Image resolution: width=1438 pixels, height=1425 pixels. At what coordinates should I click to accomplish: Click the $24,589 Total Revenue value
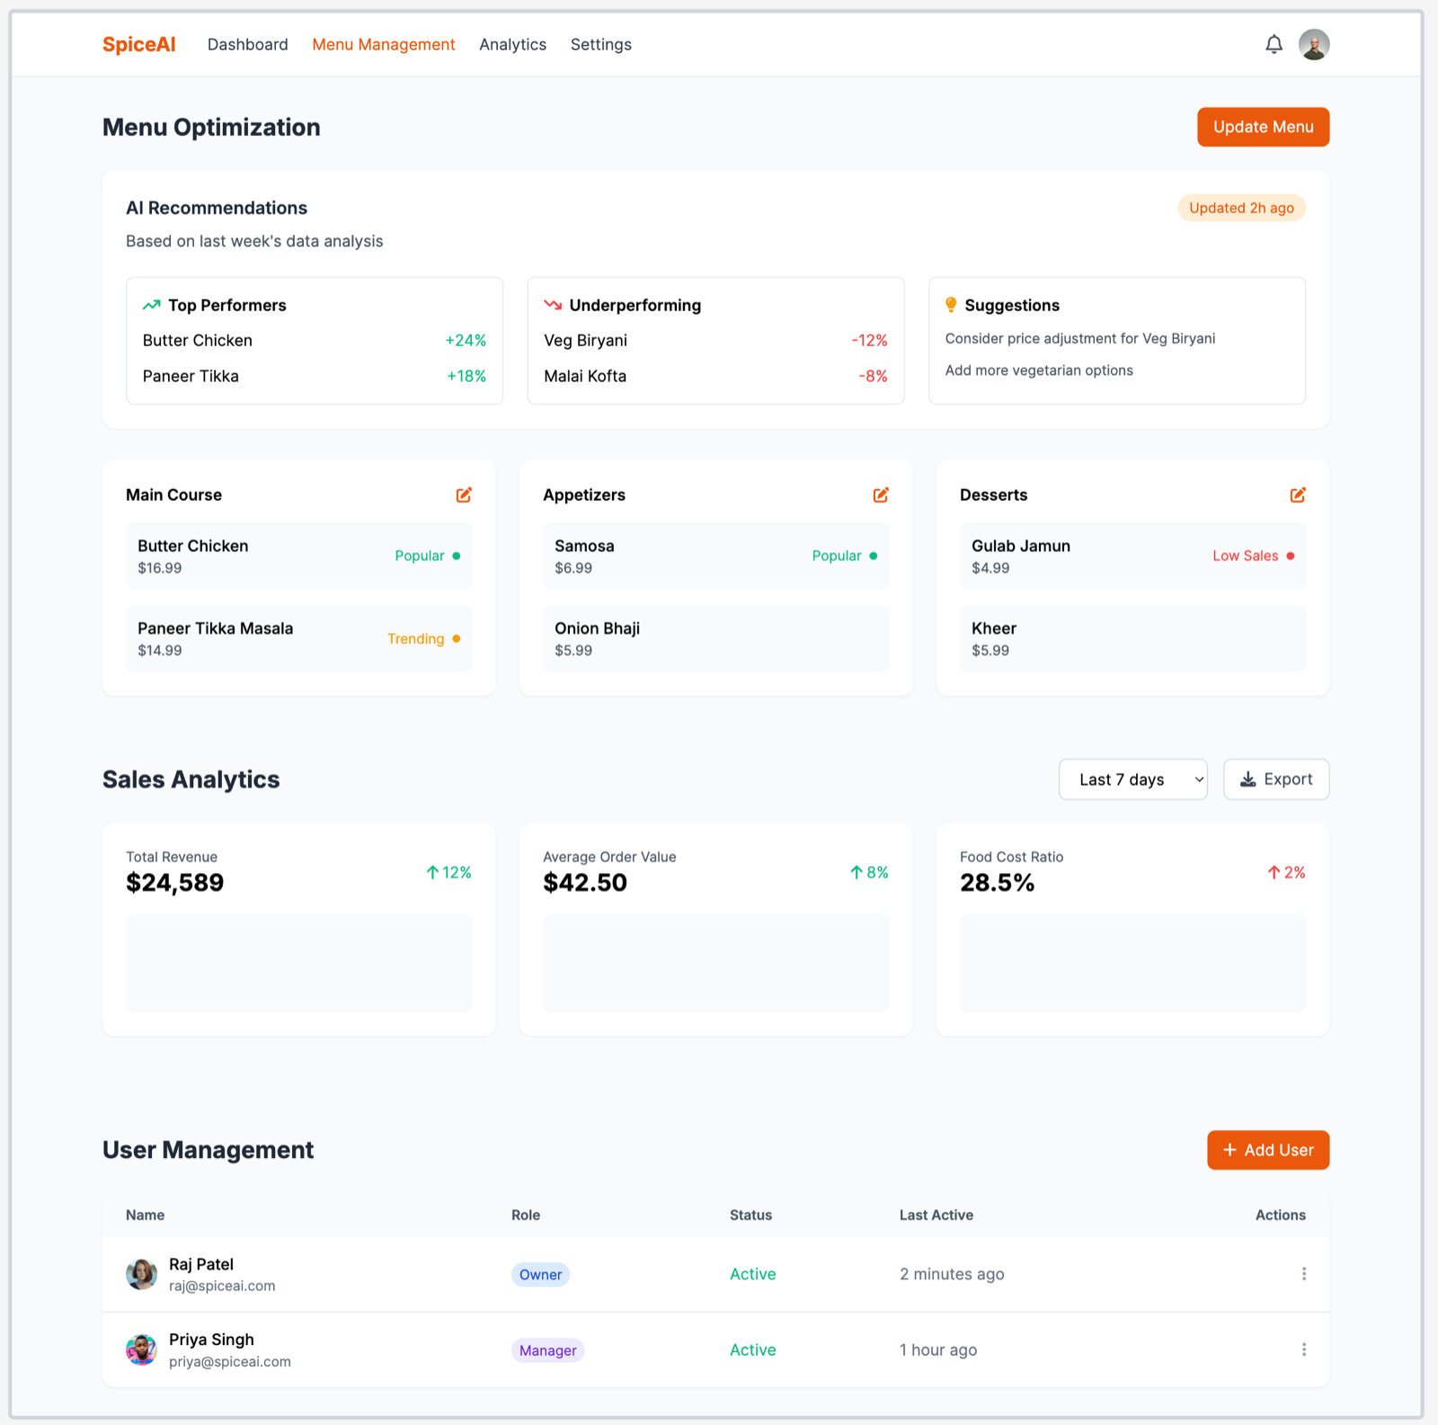175,883
